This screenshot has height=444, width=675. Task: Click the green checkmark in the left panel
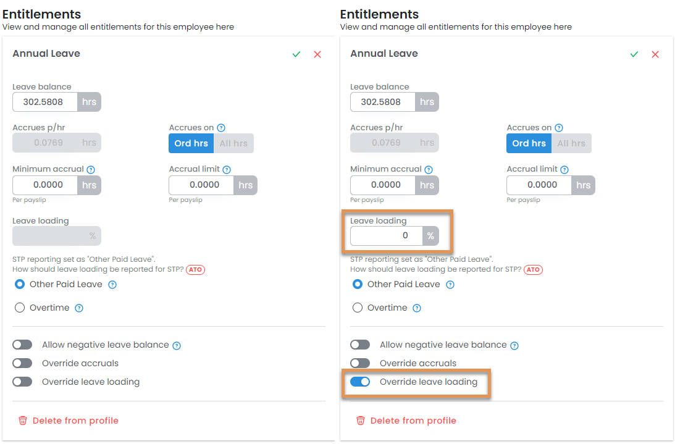click(296, 54)
